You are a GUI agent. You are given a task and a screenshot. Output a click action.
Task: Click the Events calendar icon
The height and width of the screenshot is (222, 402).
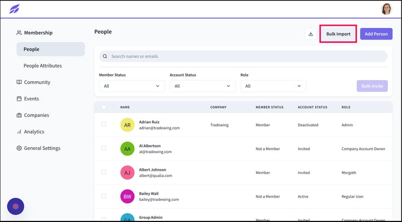tap(19, 99)
